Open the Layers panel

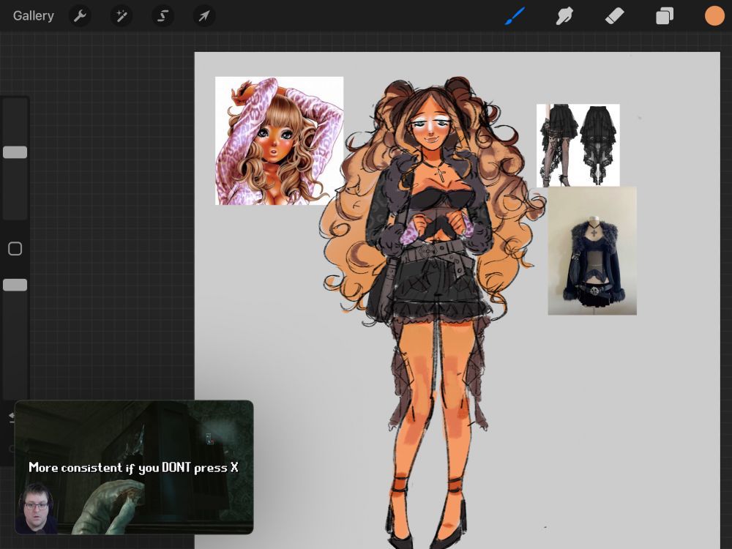pos(665,16)
